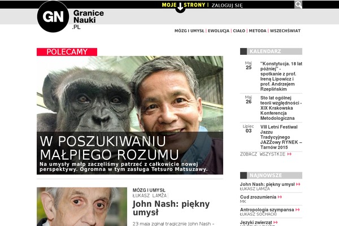Click arrow icon after John Nash sidebar entry
This screenshot has width=339, height=226.
click(x=298, y=184)
